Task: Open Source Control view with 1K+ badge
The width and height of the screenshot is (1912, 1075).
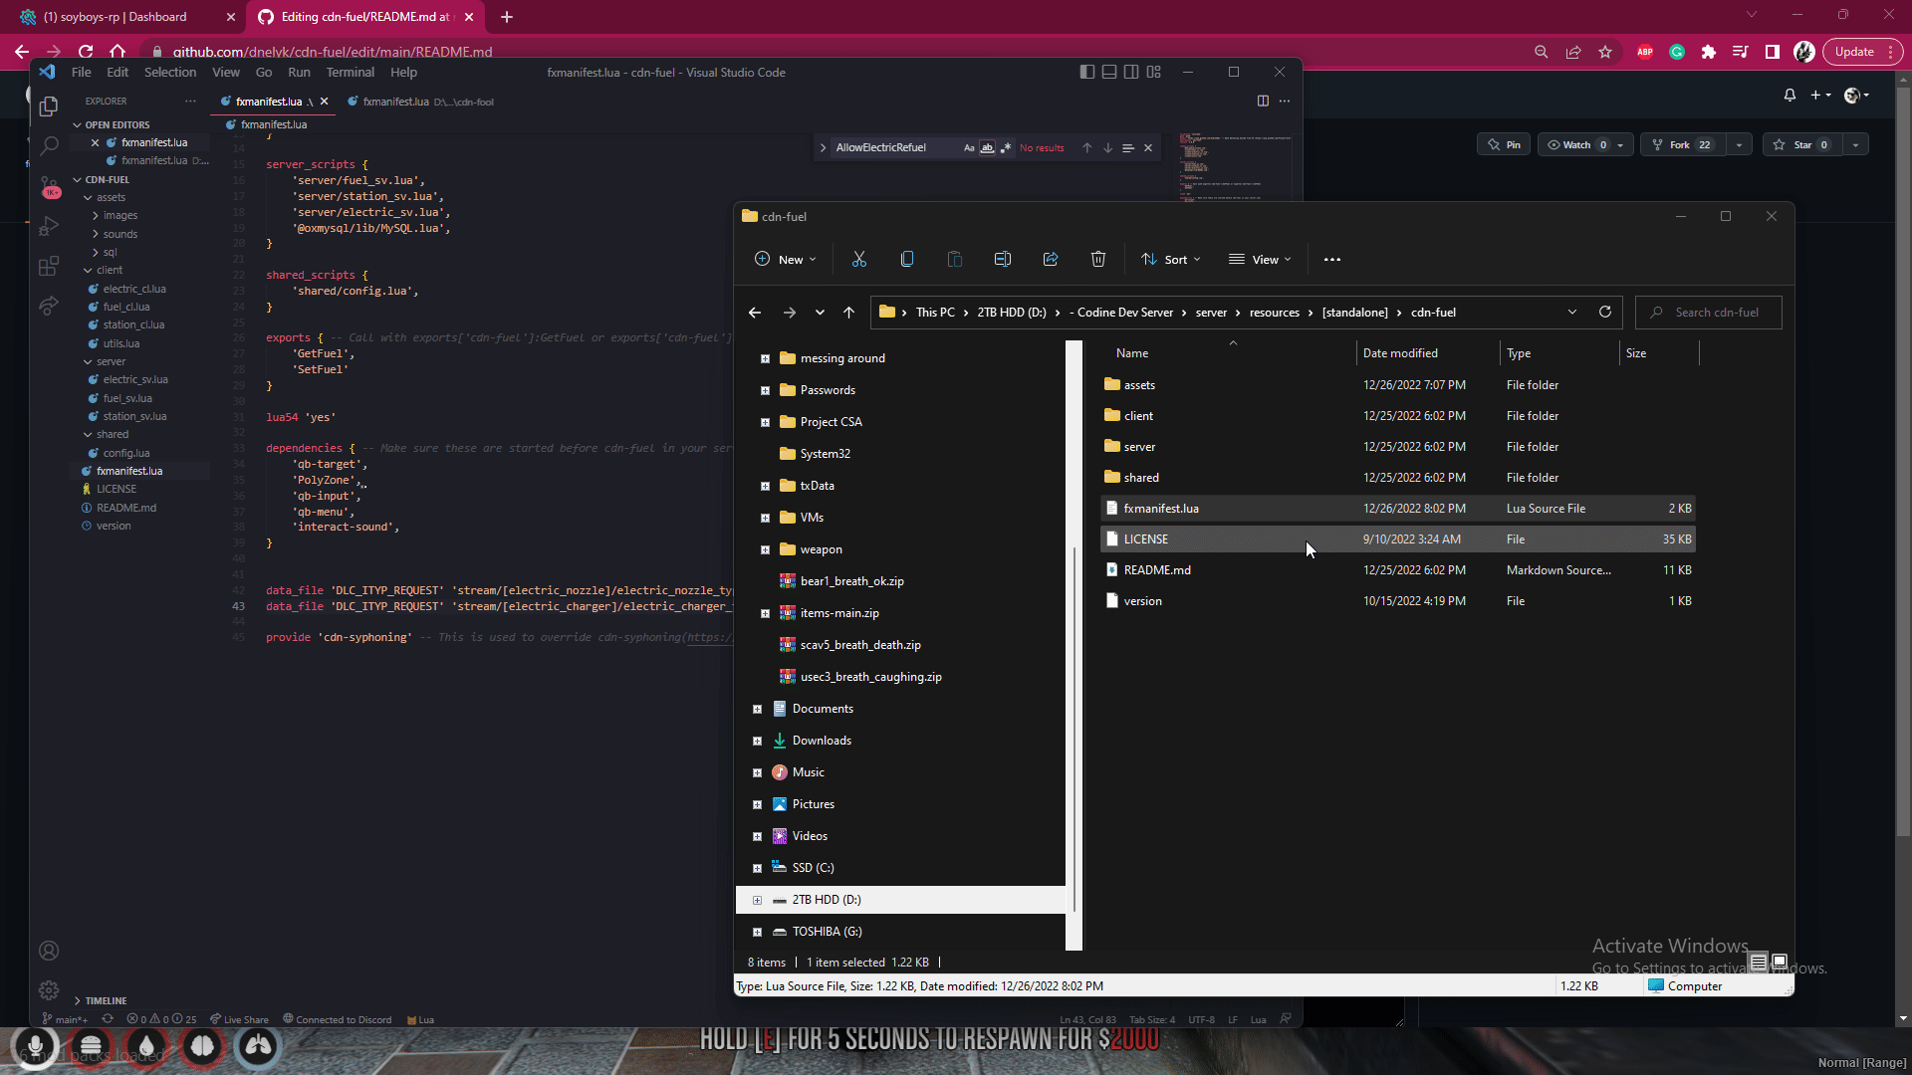Action: [48, 187]
